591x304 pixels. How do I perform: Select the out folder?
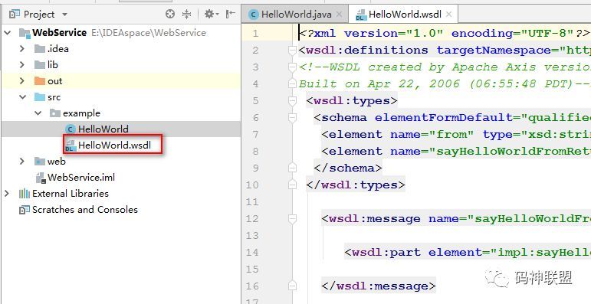pyautogui.click(x=55, y=81)
